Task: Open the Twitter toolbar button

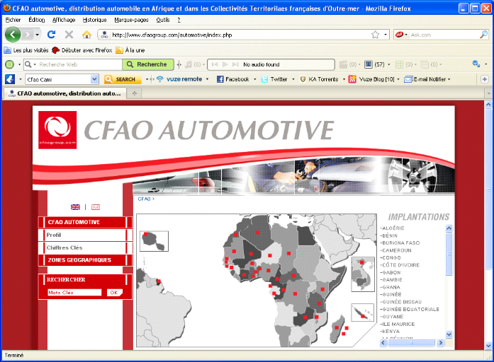Action: 274,79
